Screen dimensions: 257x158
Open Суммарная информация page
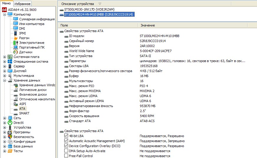[x=37, y=19]
